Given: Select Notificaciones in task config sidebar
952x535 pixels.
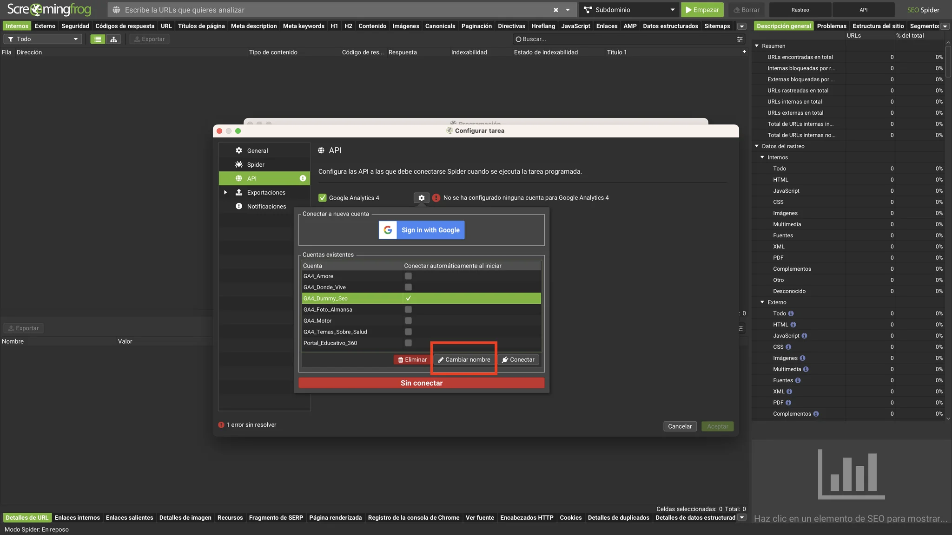Looking at the screenshot, I should pos(264,206).
